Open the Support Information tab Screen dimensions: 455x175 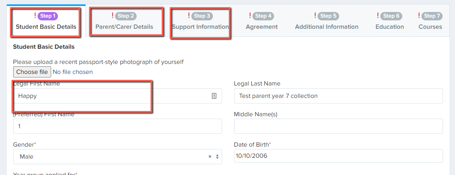point(200,27)
